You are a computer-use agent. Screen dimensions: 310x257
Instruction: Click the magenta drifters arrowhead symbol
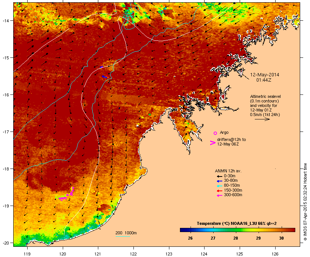212,143
